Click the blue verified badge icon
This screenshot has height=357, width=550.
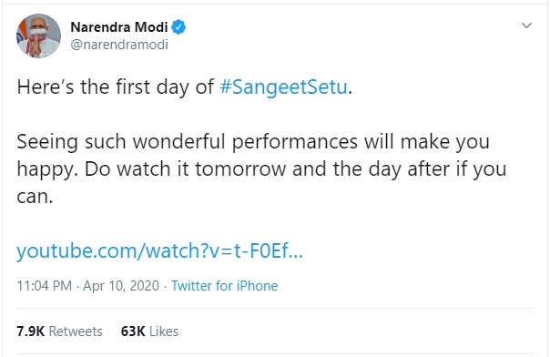[x=178, y=27]
